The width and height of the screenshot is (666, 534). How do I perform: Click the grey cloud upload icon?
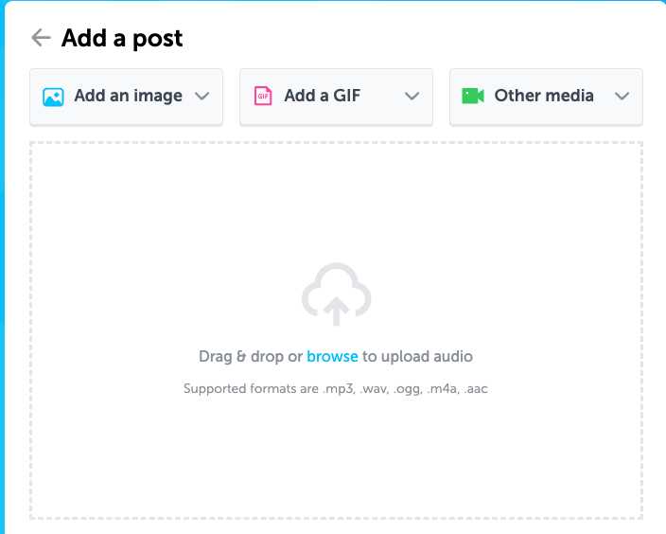tap(337, 294)
